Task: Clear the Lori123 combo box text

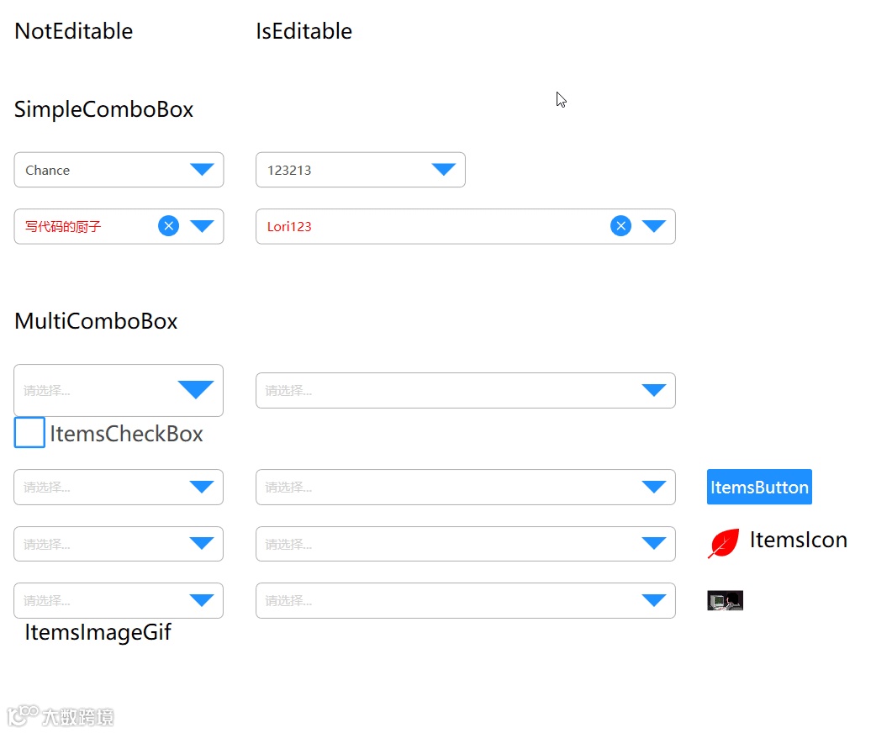Action: pos(620,226)
